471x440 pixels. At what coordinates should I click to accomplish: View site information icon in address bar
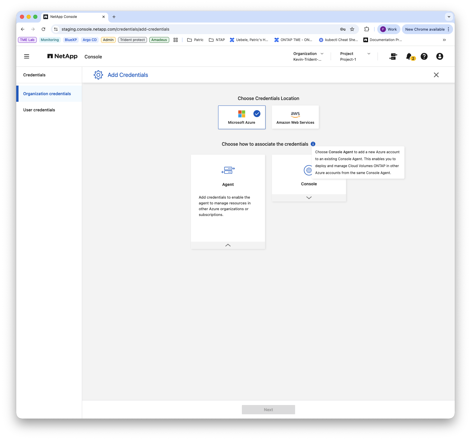coord(56,29)
